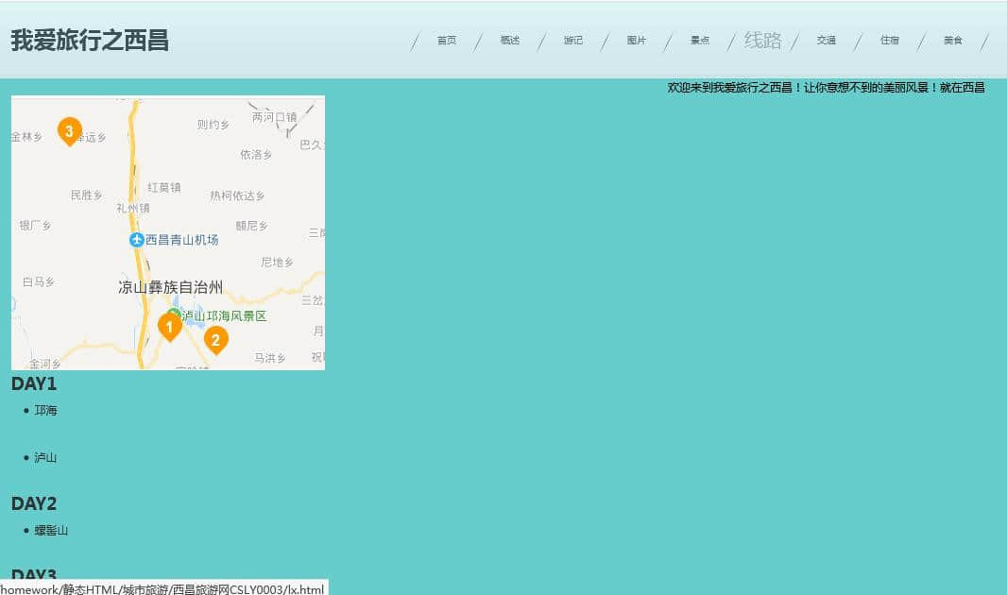Viewport: 1007px width, 595px height.
Task: Click the green 泸山邛海风景区 scenic icon
Action: pyautogui.click(x=174, y=314)
